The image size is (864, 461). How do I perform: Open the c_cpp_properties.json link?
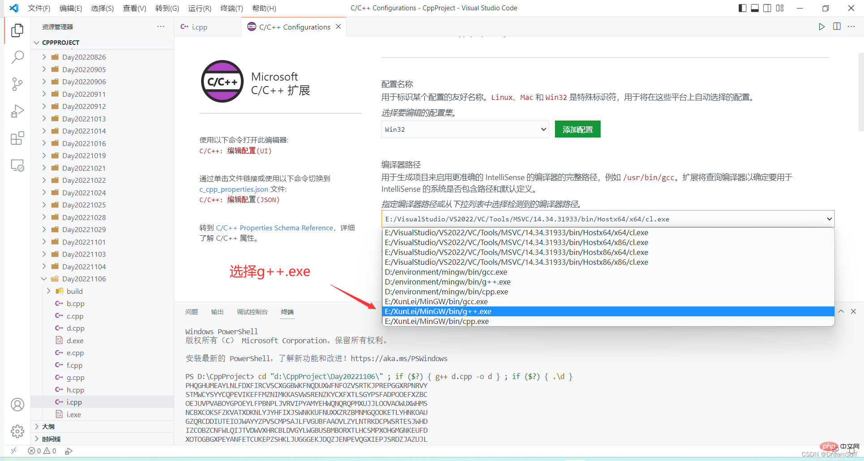tap(233, 189)
